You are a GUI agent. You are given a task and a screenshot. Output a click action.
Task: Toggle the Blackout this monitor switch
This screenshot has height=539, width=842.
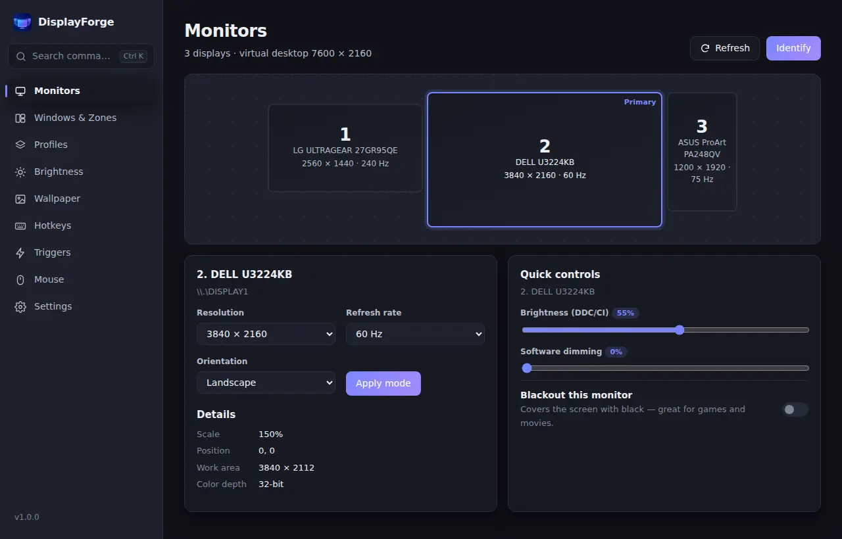click(x=795, y=410)
